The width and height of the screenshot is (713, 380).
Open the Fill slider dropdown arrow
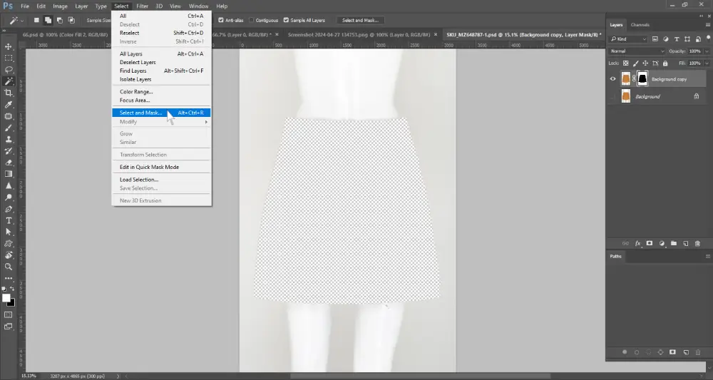point(707,63)
